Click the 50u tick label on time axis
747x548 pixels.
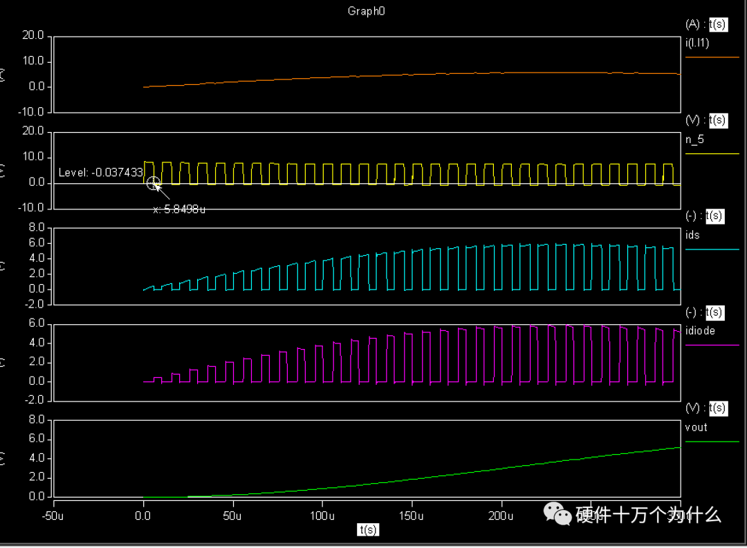[x=232, y=516]
